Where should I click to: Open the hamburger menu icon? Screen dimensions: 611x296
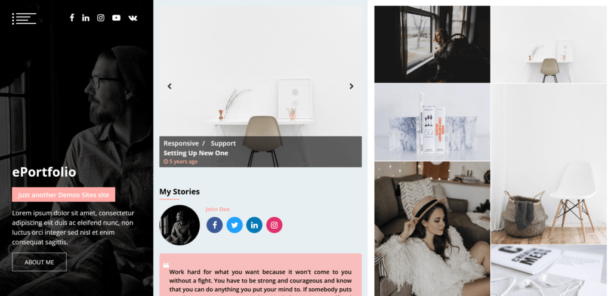[24, 18]
